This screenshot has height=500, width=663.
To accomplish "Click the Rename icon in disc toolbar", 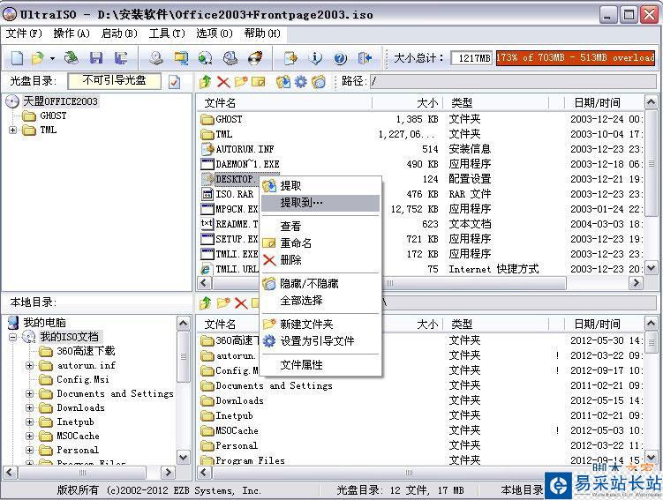I will tap(258, 81).
